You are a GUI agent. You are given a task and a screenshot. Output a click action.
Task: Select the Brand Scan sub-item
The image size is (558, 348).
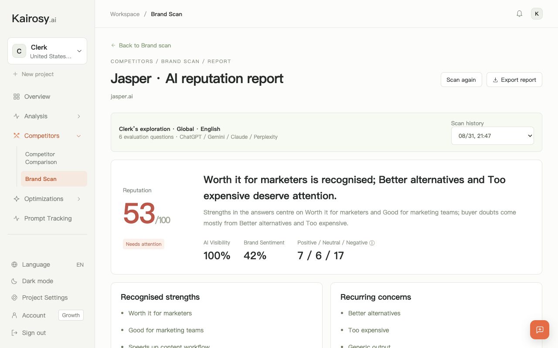pyautogui.click(x=54, y=179)
